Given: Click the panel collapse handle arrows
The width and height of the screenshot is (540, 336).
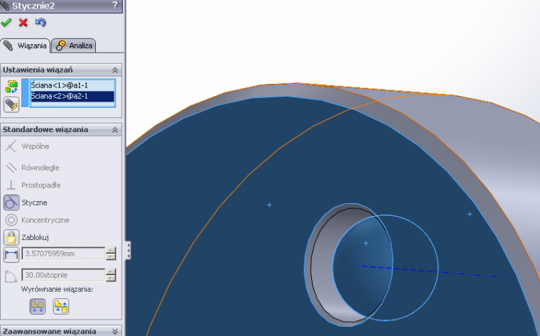Looking at the screenshot, I should point(128,251).
